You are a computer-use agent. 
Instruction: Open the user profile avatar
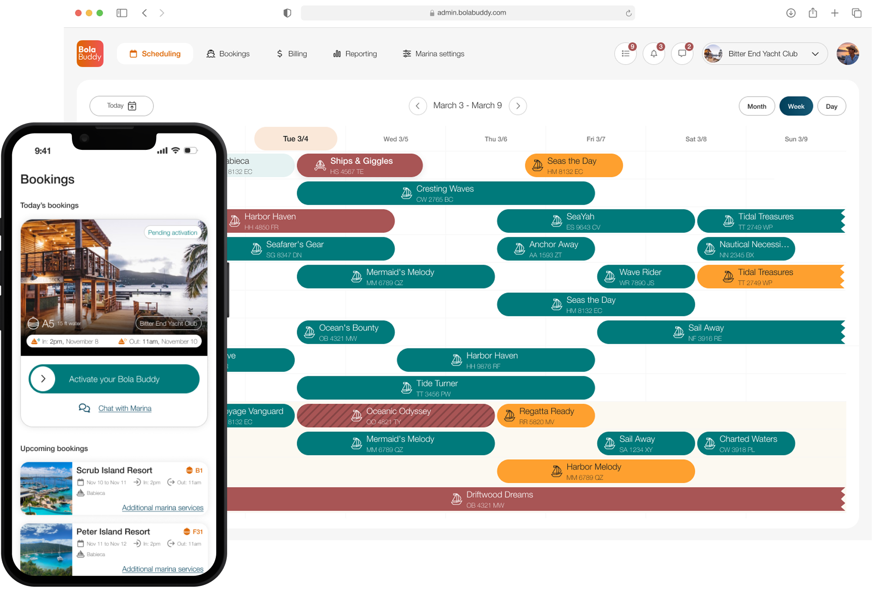click(x=847, y=54)
